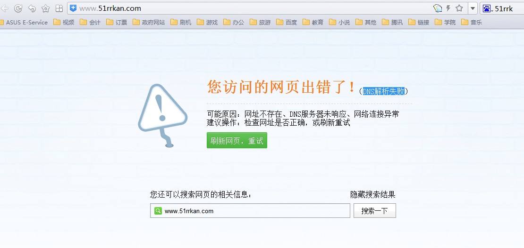The height and width of the screenshot is (248, 524).
Task: Toggle the lightning speed mode icon
Action: click(x=448, y=8)
